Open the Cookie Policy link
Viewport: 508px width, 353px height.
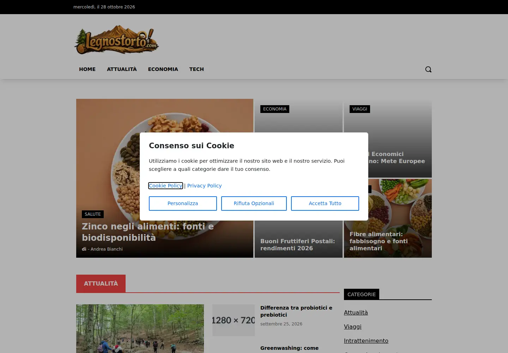pyautogui.click(x=165, y=186)
